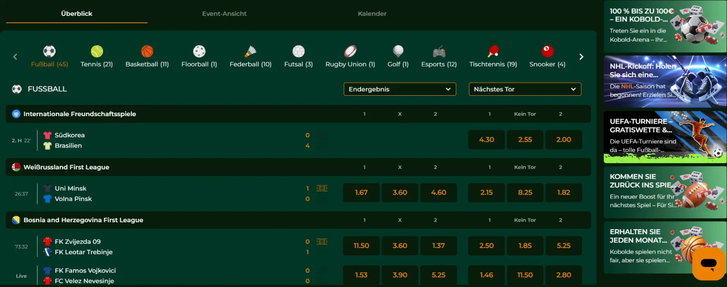The height and width of the screenshot is (287, 727).
Task: Click the 2. H 22' match time label
Action: 21,140
